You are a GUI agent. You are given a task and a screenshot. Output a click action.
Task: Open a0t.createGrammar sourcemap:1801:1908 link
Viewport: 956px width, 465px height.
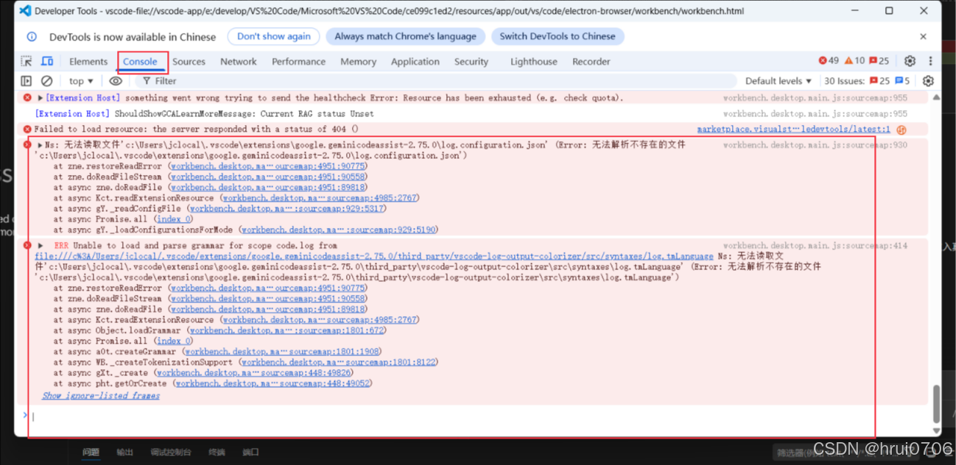283,352
